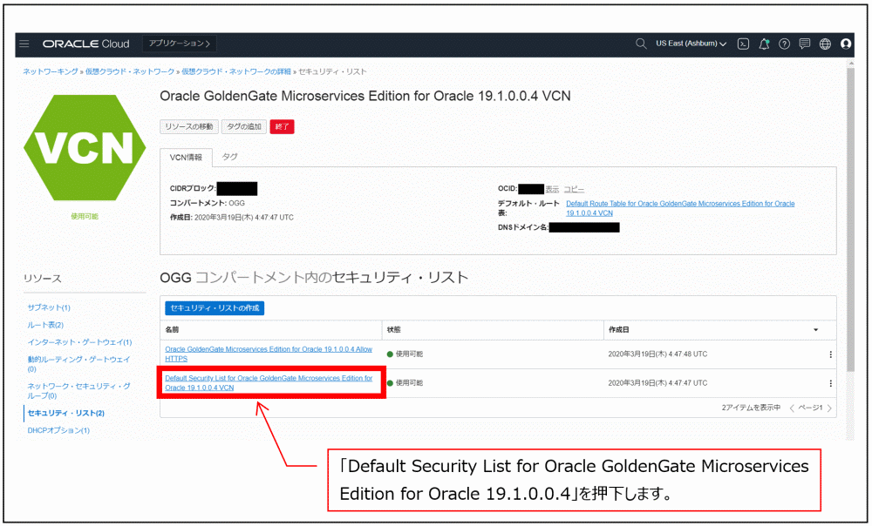This screenshot has width=872, height=526.
Task: Toggle sort arrow on 作成日 column
Action: [816, 330]
